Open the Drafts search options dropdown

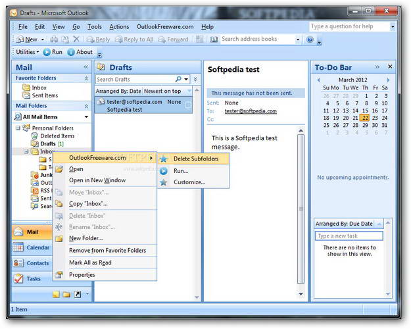pos(186,79)
